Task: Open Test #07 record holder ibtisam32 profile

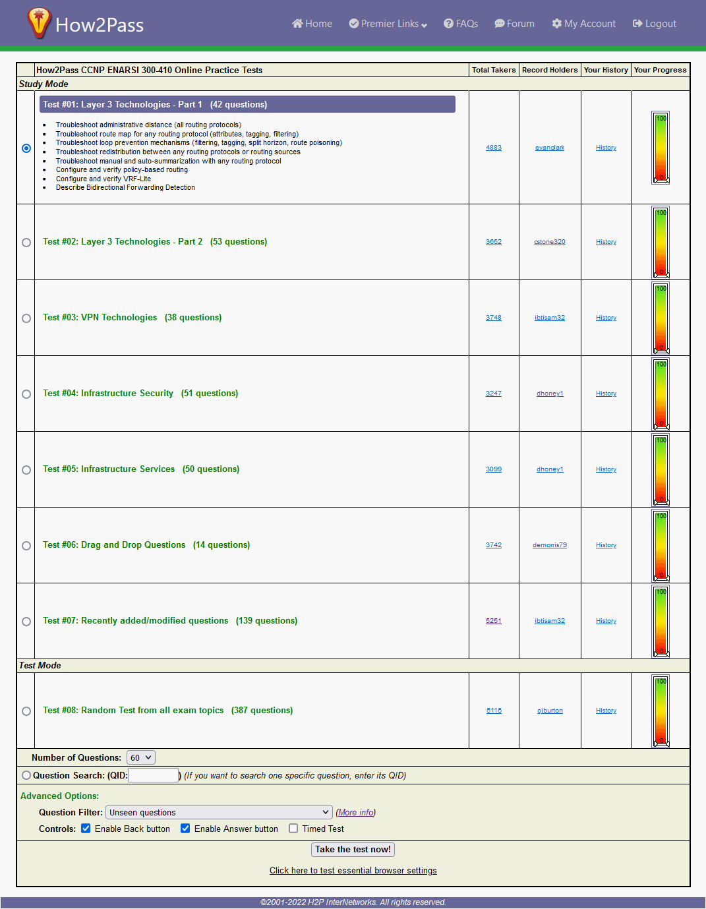Action: click(550, 621)
